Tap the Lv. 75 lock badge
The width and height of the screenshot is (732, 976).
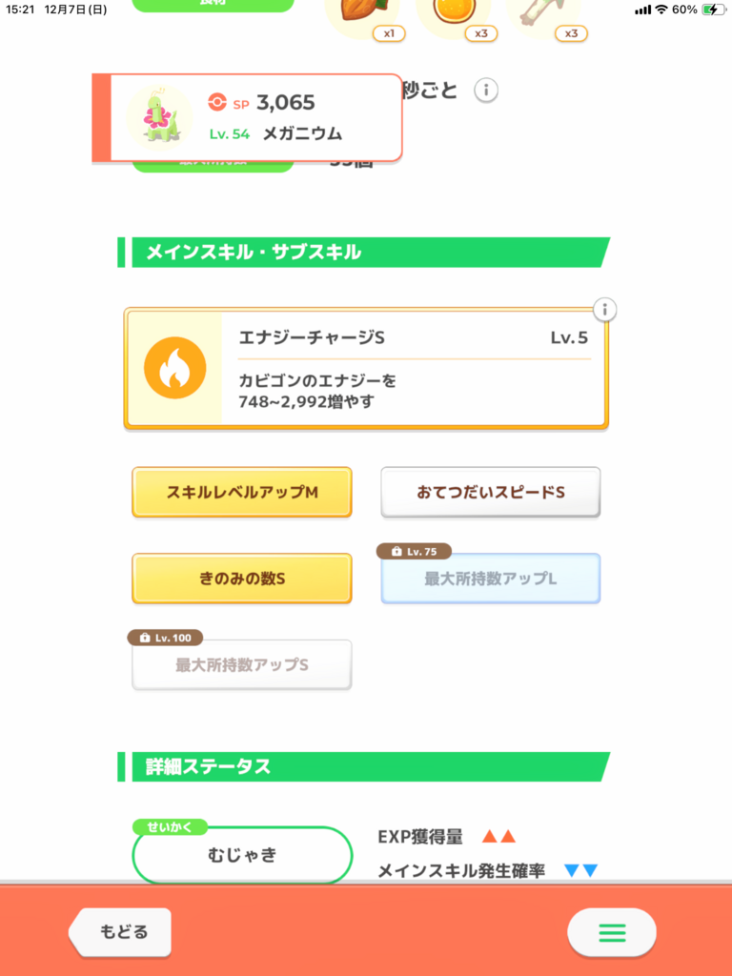tap(414, 552)
